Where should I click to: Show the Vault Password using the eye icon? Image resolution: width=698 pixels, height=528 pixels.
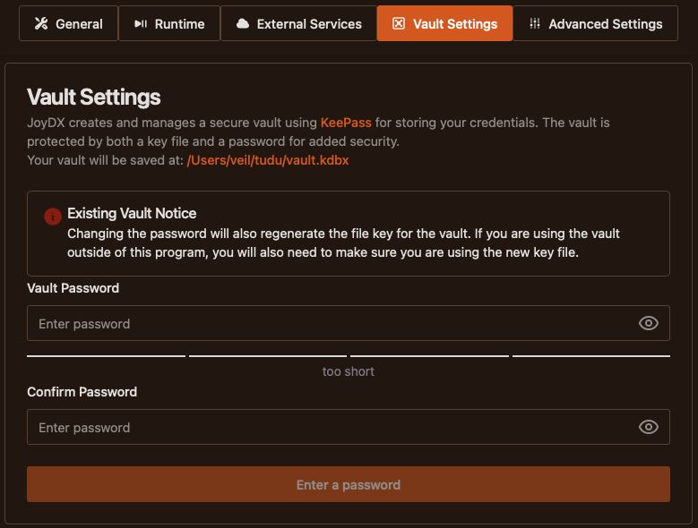648,323
